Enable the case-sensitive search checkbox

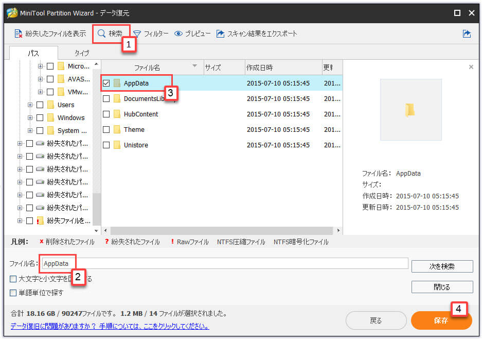point(13,279)
